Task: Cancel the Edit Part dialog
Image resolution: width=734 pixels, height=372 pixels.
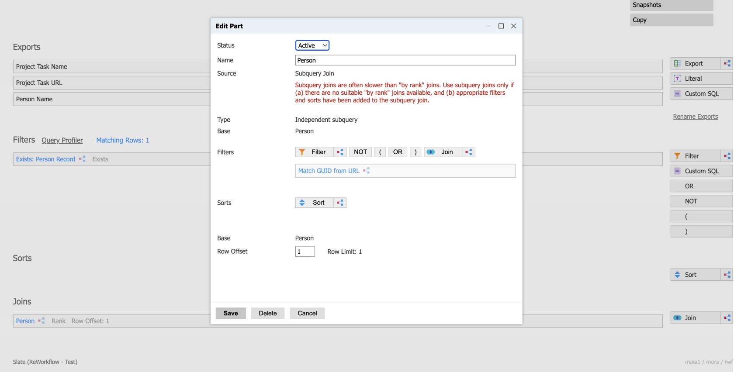Action: [x=307, y=313]
